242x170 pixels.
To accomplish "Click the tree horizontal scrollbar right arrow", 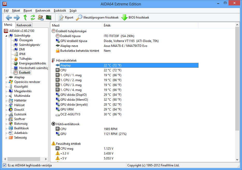I will pos(46,159).
